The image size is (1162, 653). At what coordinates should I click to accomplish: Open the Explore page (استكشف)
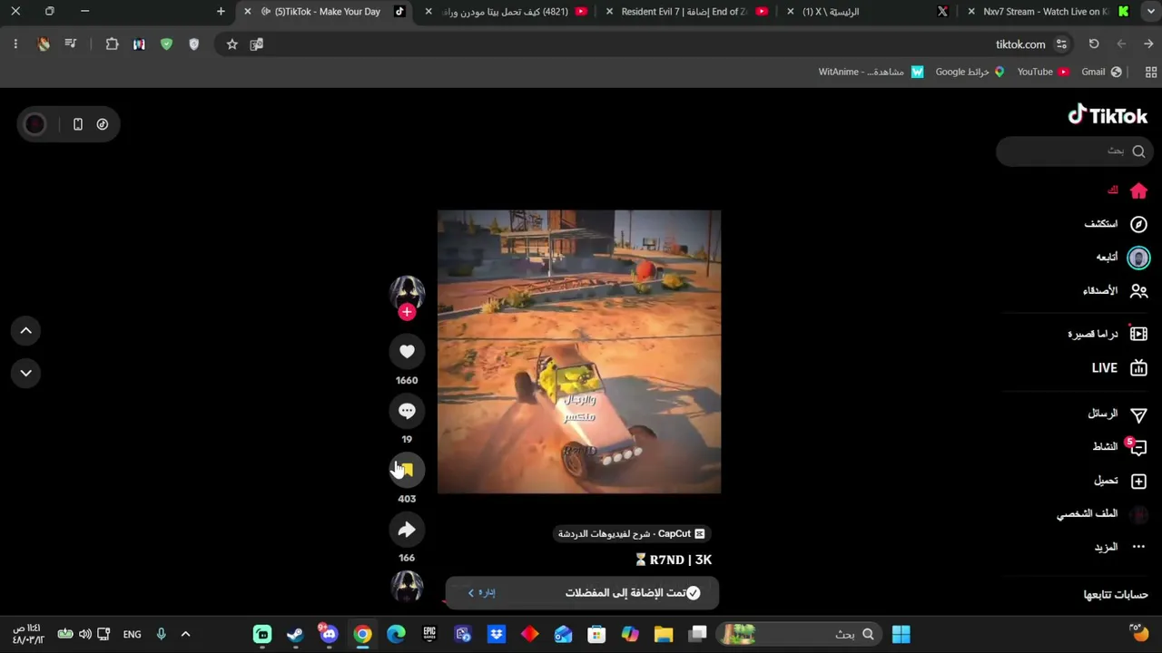(1116, 224)
